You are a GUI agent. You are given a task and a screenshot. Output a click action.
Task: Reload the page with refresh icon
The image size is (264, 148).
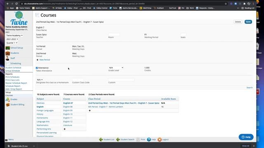point(16,4)
